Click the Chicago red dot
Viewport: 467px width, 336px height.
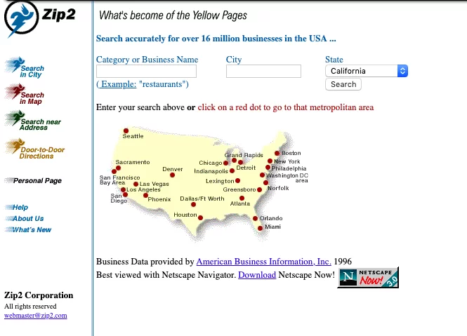225,163
